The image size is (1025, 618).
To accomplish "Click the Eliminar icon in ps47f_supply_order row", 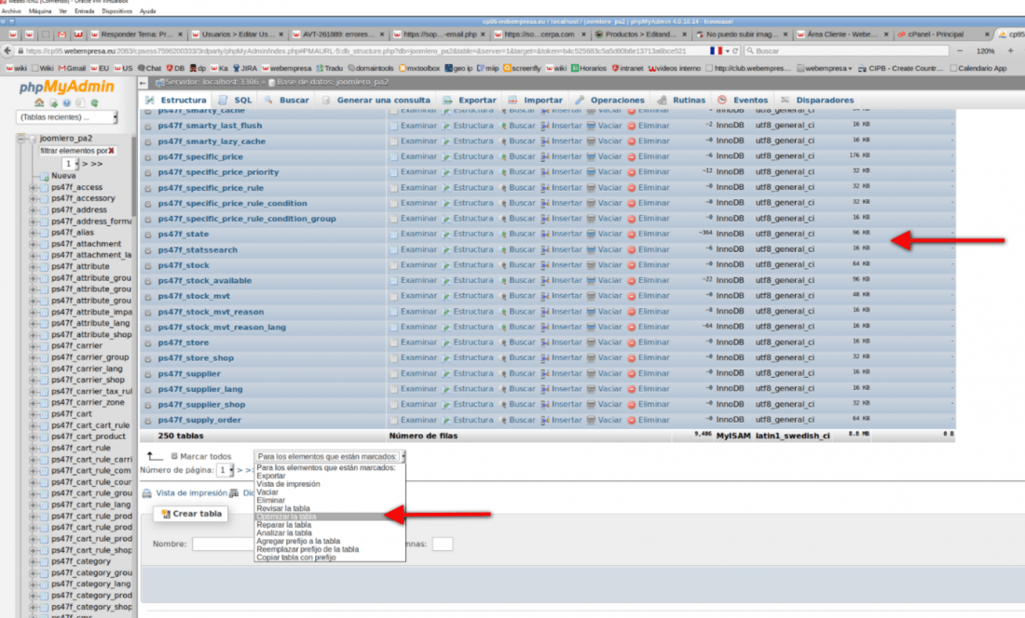I will (x=632, y=421).
